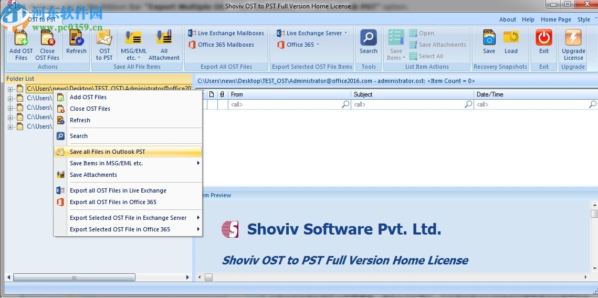Screen dimensions: 598x298
Task: Click the Save Attachments ribbon action
Action: click(437, 45)
